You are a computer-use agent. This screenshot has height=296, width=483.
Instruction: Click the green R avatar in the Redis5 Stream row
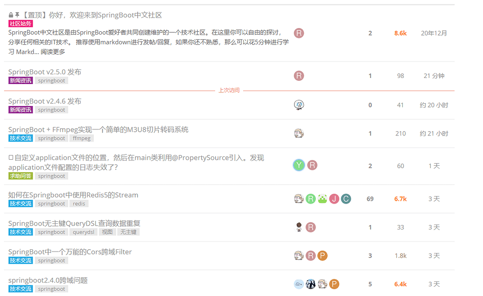click(x=311, y=199)
